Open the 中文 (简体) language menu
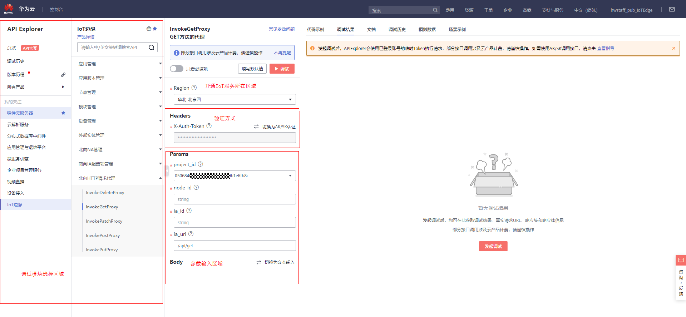The width and height of the screenshot is (686, 317). [x=586, y=10]
